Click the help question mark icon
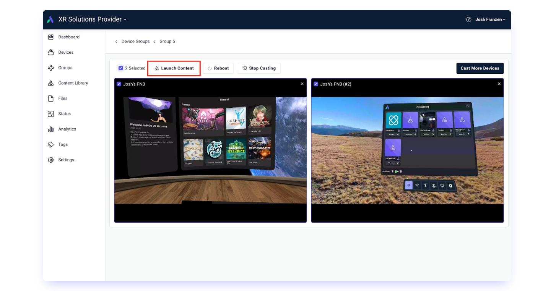556x291 pixels. pyautogui.click(x=468, y=19)
